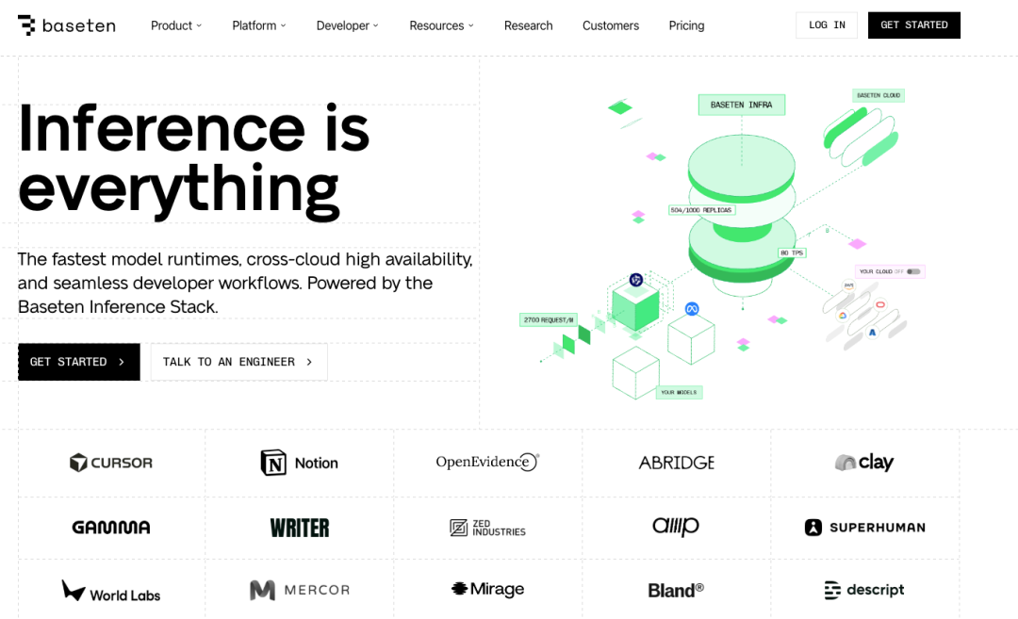Click Get Started beside Log In
The height and width of the screenshot is (619, 1018).
(x=914, y=25)
